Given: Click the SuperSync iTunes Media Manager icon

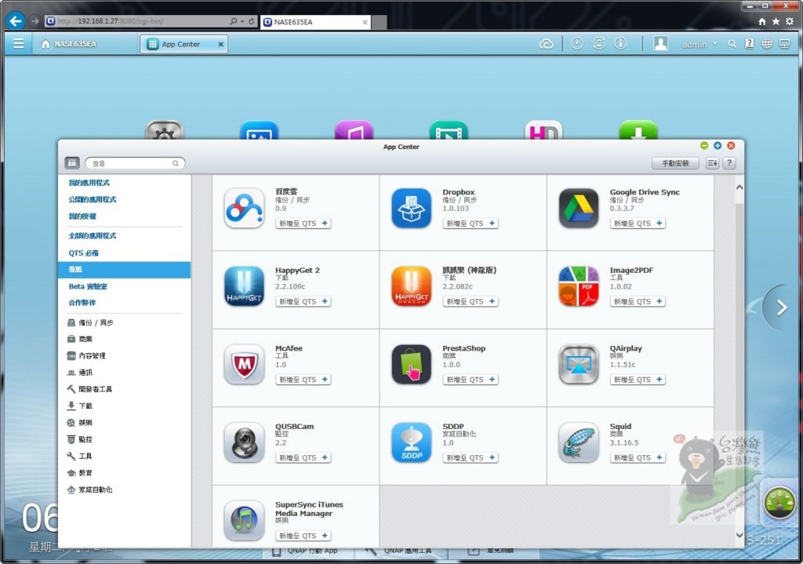Looking at the screenshot, I should pos(245,520).
